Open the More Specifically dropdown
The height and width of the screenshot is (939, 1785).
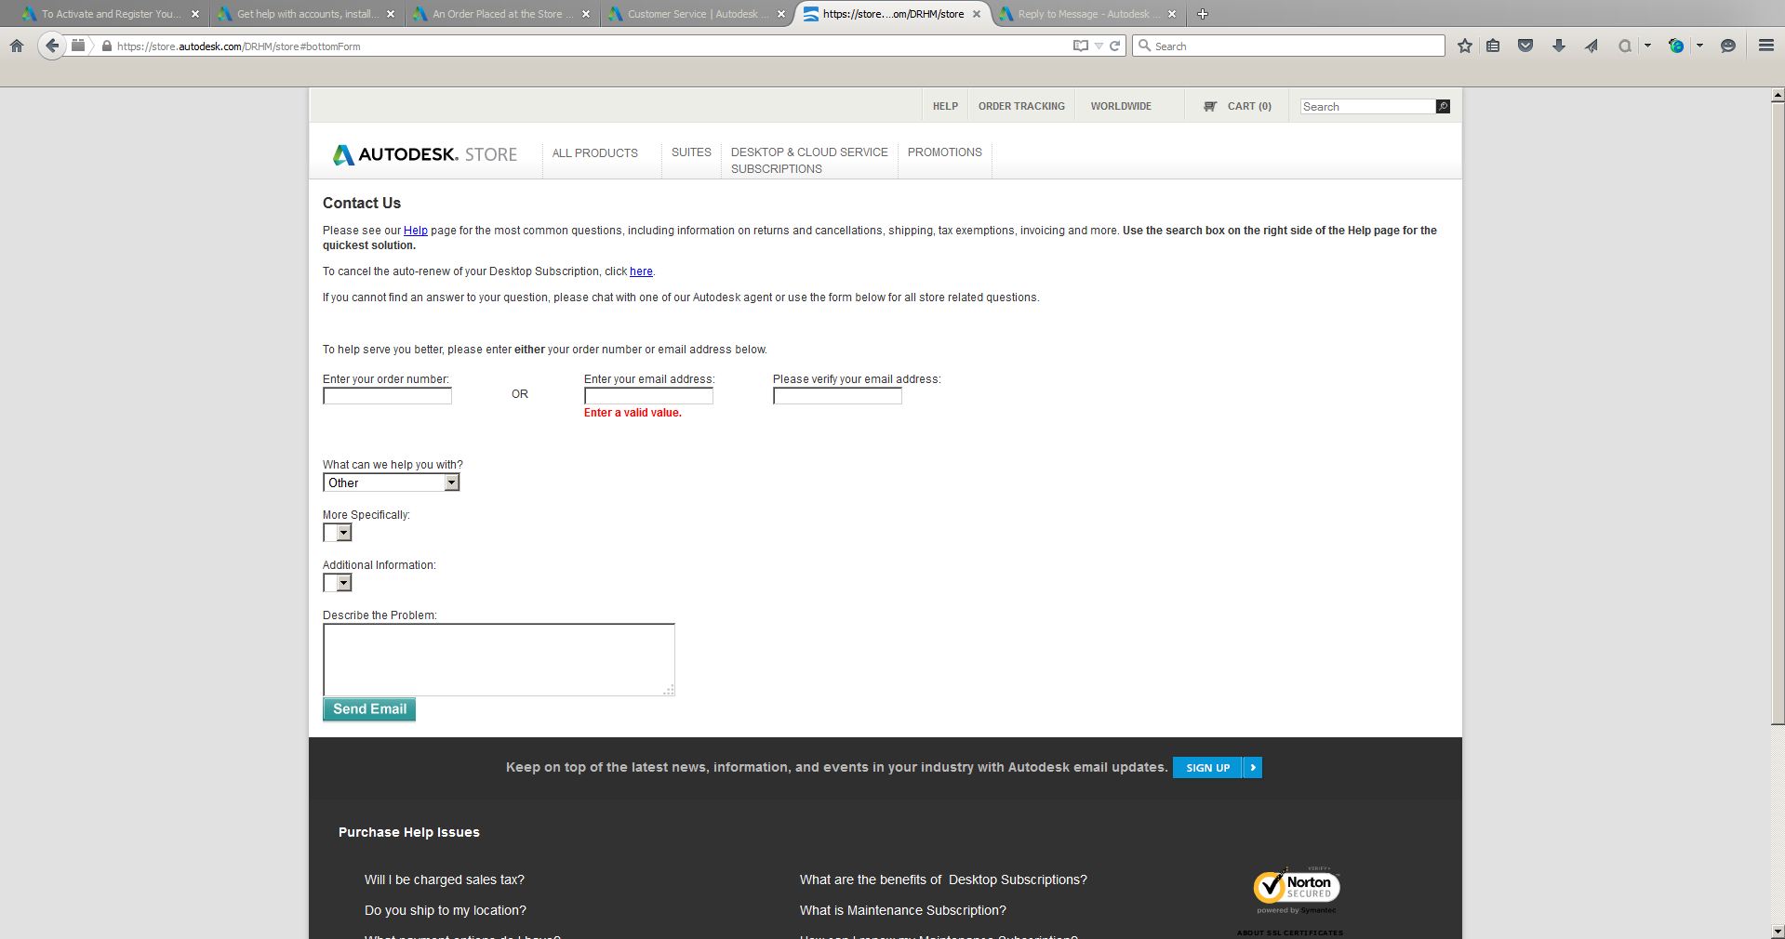338,533
